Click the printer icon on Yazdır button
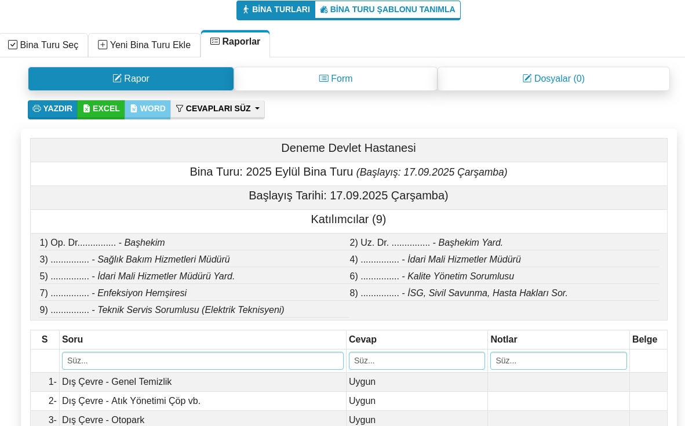The height and width of the screenshot is (426, 685). [x=37, y=109]
